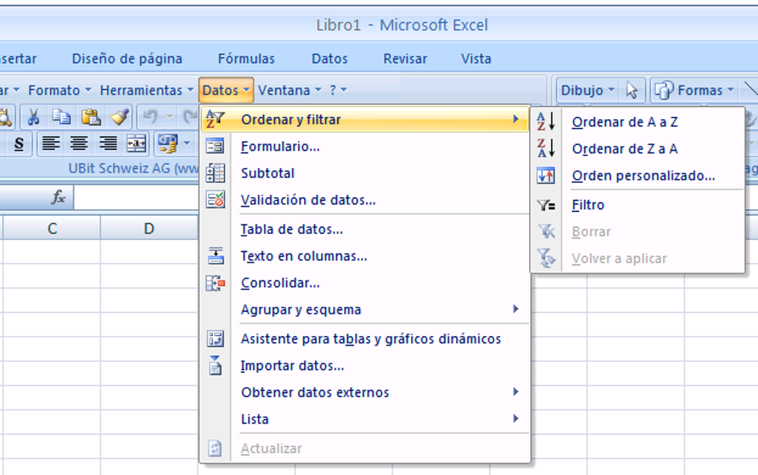Switch to Fórmulas ribbon tab
Image resolution: width=758 pixels, height=475 pixels.
pos(246,59)
